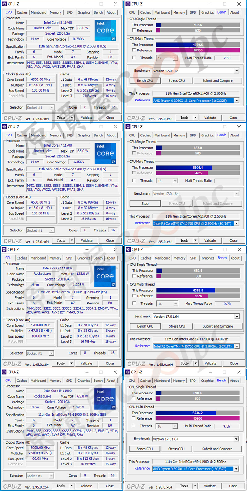
Task: Click the Bus Speed value 99.98 MHz
Action: (40, 459)
